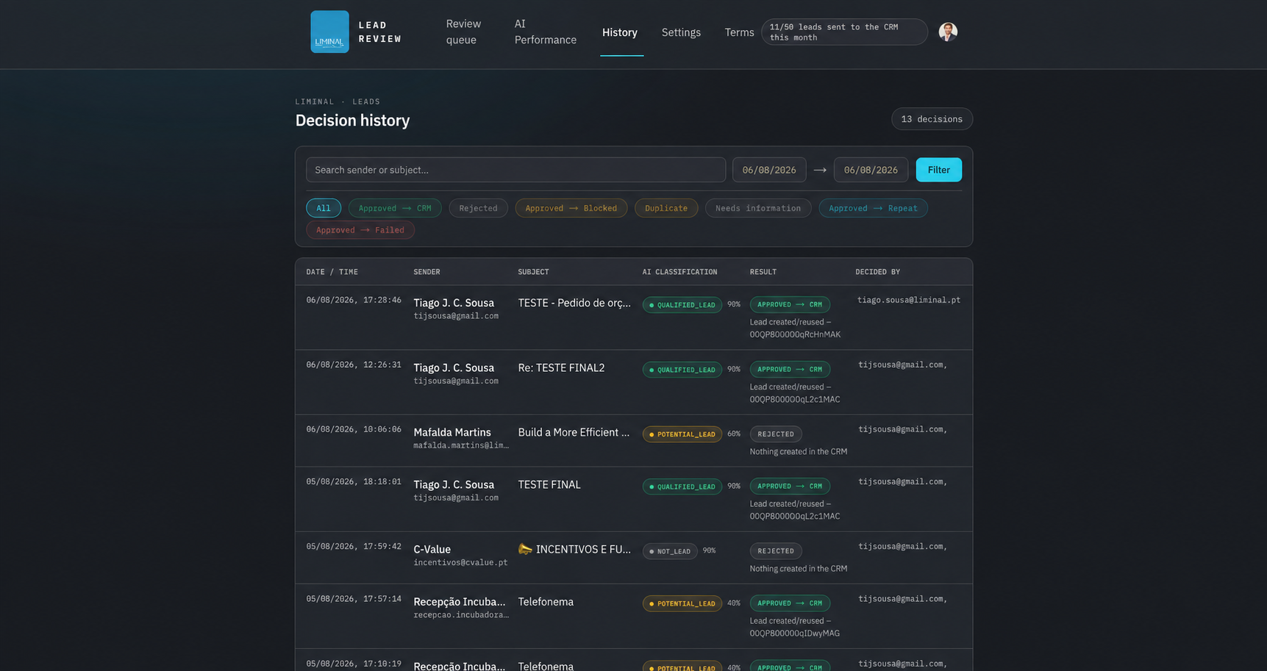Viewport: 1267px width, 671px height.
Task: Select the Duplicate filter chip
Action: pyautogui.click(x=666, y=208)
